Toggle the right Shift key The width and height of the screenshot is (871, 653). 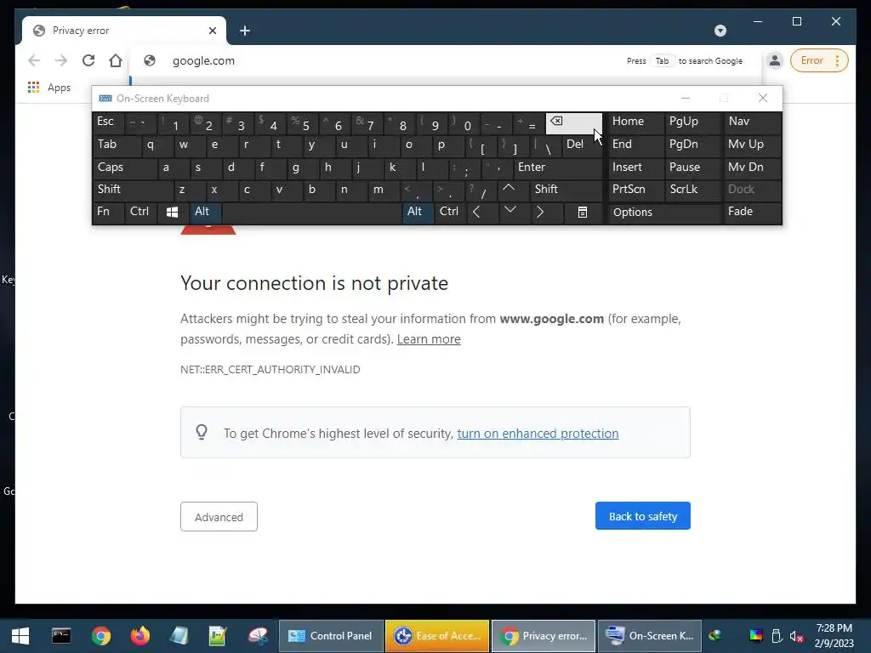[x=566, y=190]
